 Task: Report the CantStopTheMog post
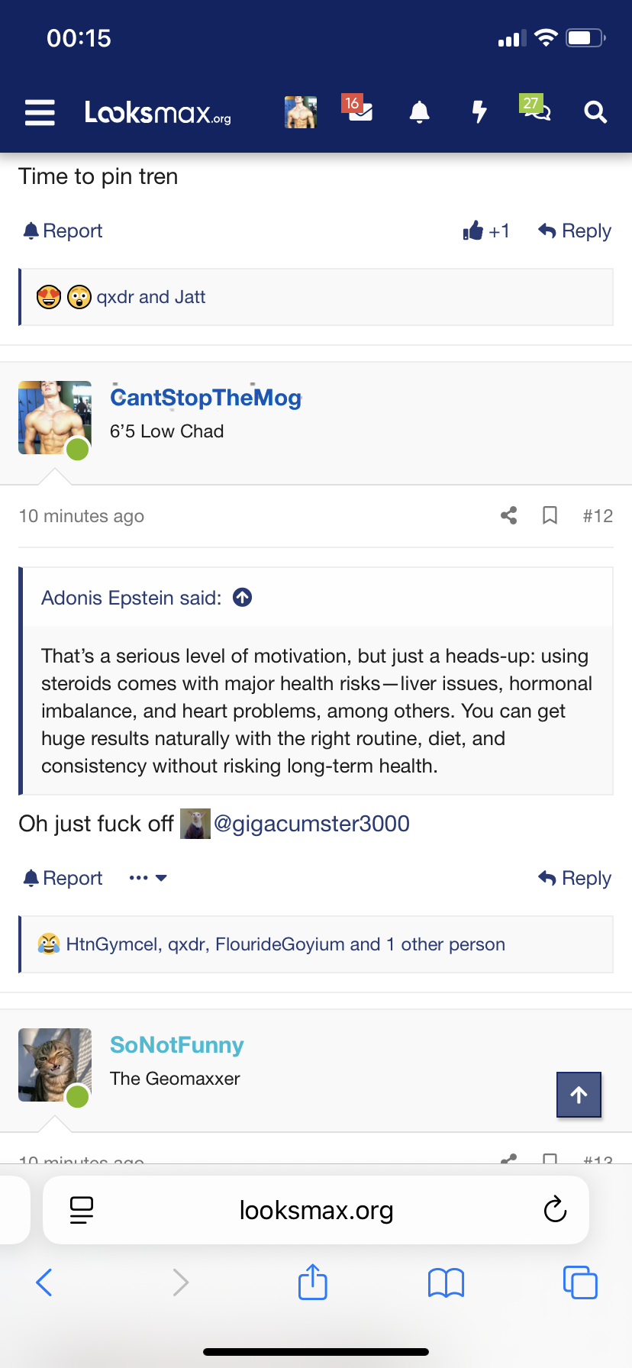point(63,878)
